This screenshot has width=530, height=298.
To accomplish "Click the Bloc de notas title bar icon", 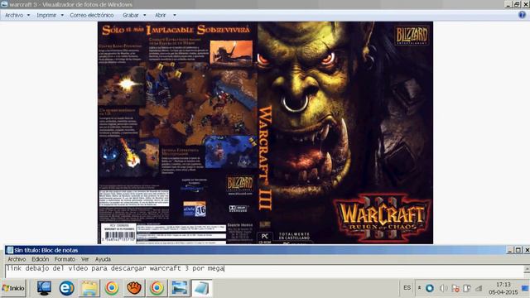I will coord(10,250).
